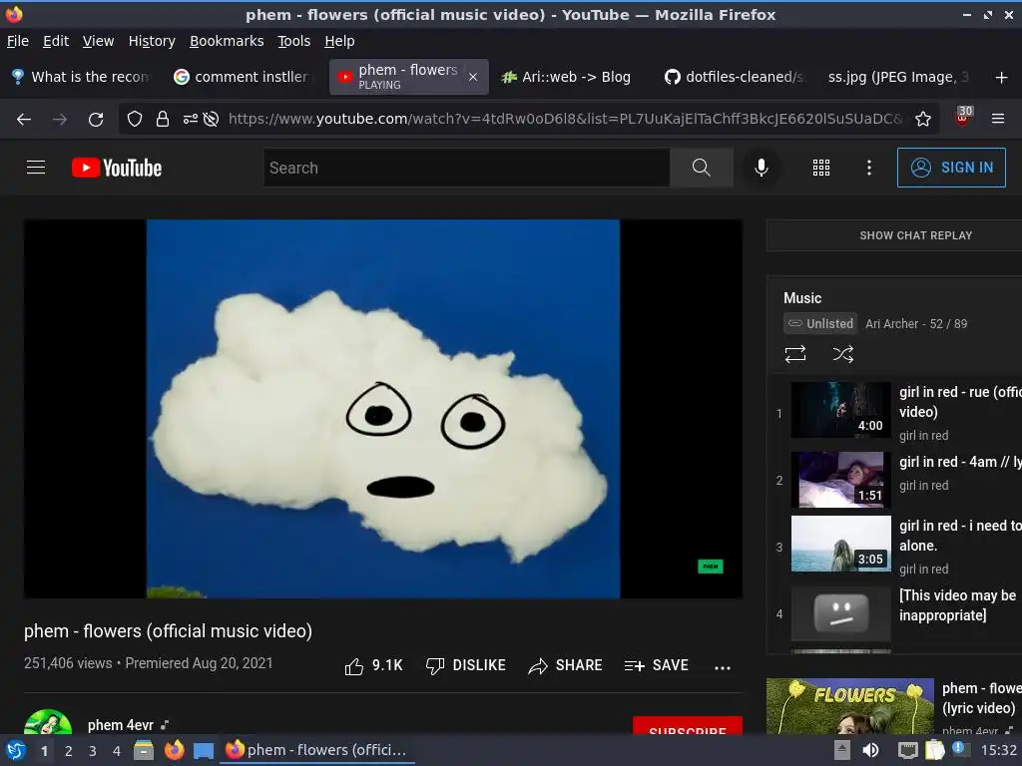Go to YouTube home via the logo
1022x766 pixels.
coord(117,168)
